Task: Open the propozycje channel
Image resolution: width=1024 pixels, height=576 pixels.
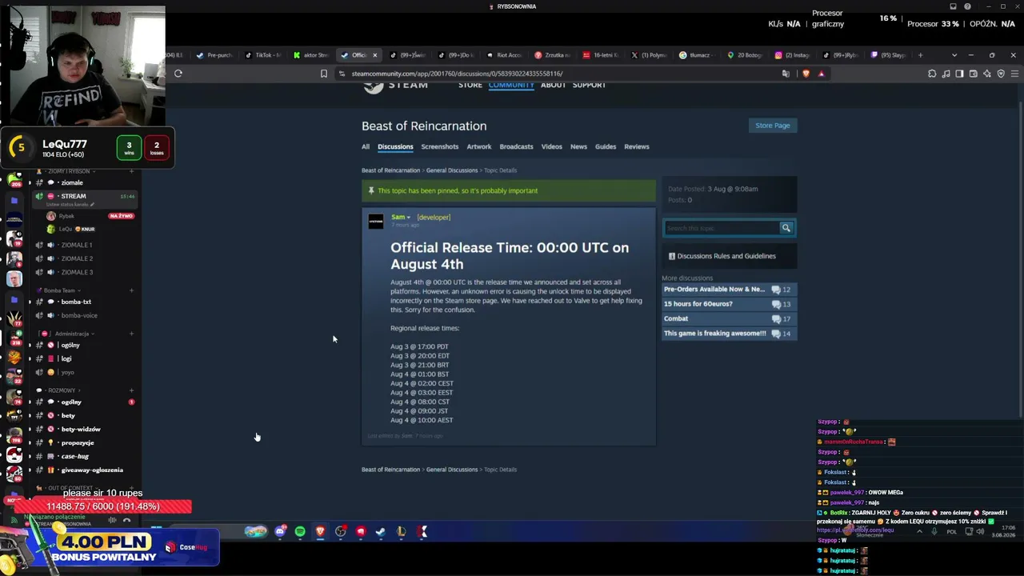Action: (x=78, y=443)
